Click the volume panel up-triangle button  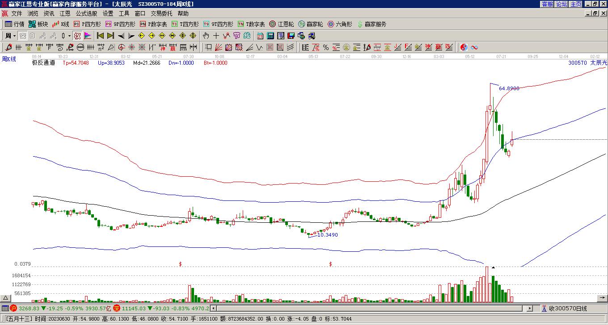click(x=5, y=299)
